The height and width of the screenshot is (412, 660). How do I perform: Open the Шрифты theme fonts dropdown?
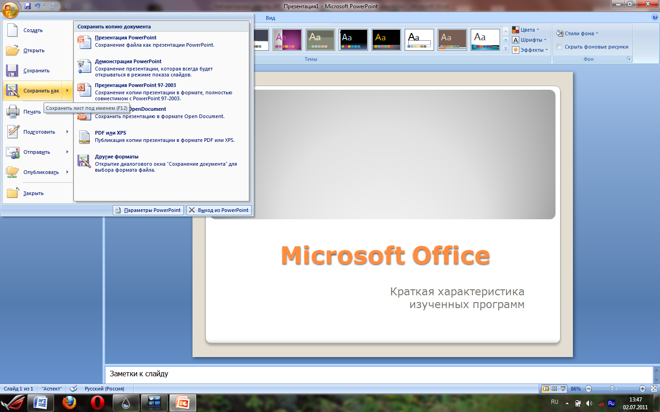[x=529, y=40]
